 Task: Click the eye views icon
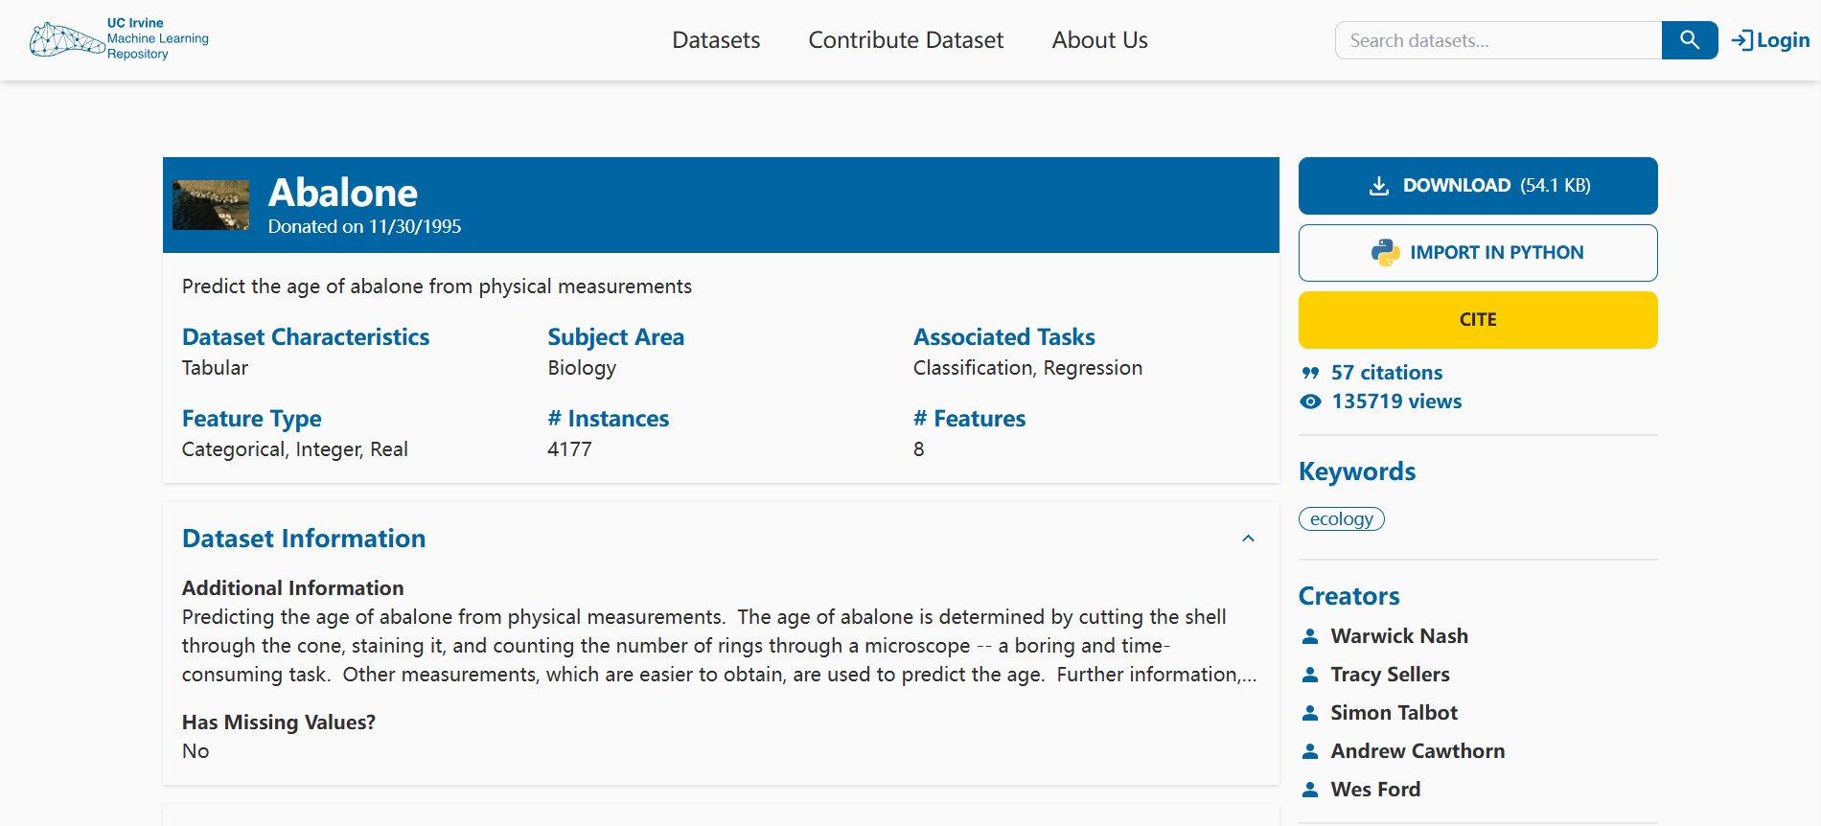(1310, 402)
